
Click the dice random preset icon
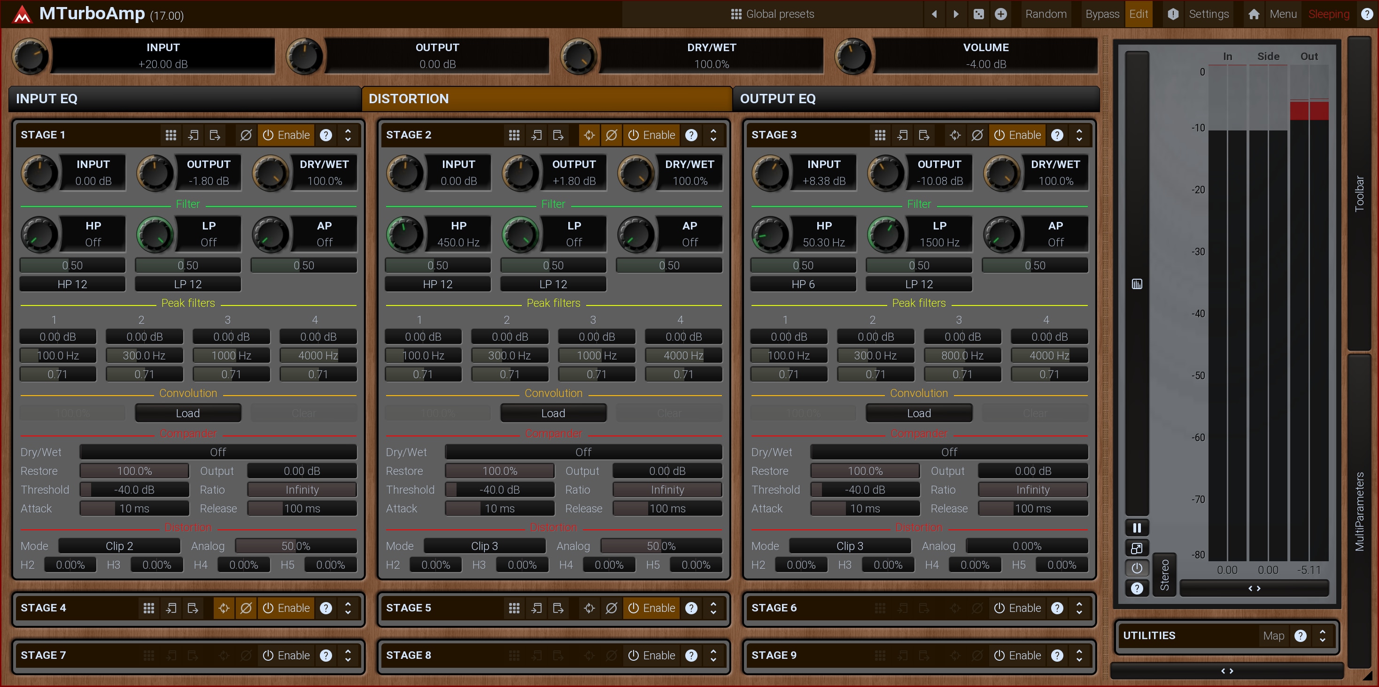coord(978,15)
